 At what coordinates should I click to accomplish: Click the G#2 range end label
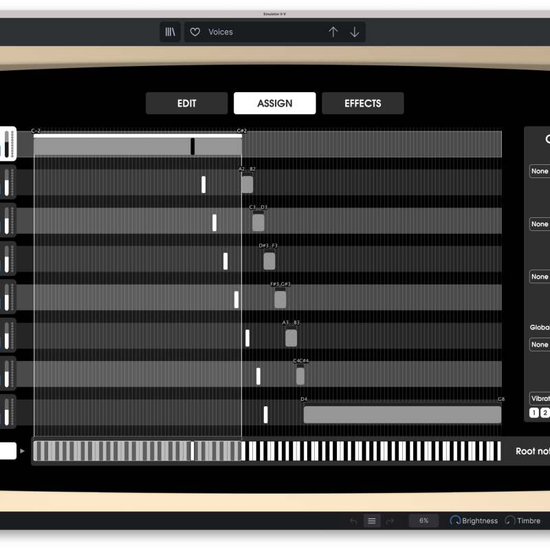[x=242, y=131]
